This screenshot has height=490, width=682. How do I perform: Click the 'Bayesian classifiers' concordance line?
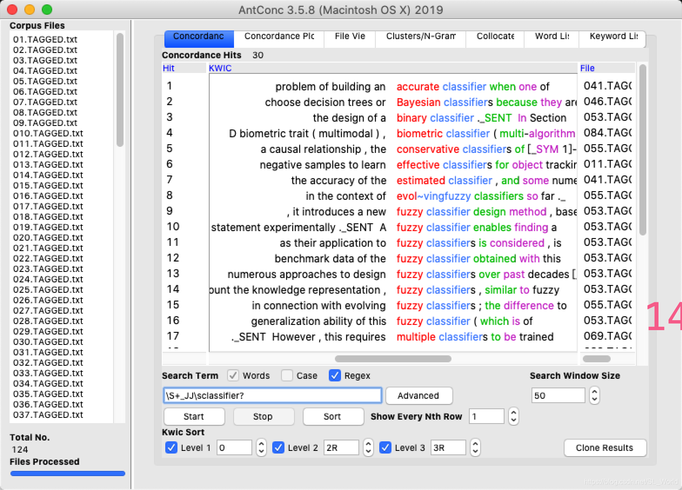pyautogui.click(x=393, y=102)
